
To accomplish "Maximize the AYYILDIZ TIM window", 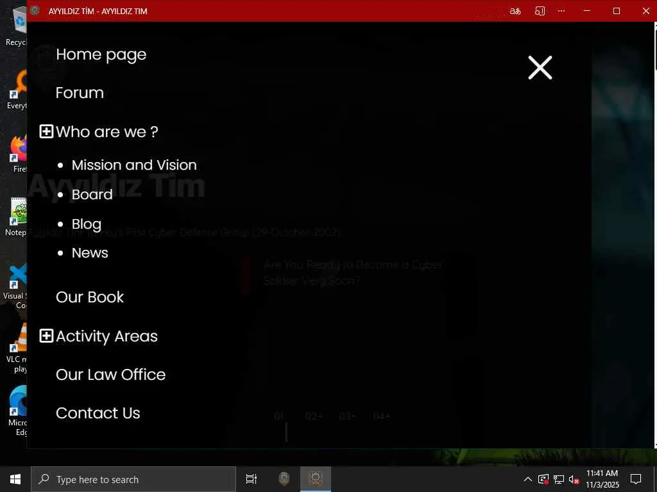I will (617, 11).
